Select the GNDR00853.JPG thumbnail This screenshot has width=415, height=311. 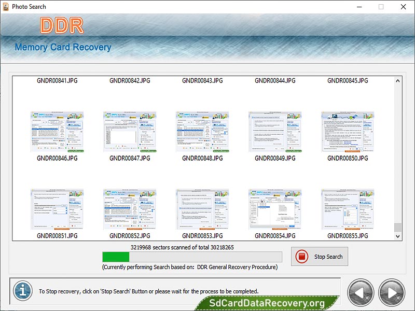click(x=202, y=210)
